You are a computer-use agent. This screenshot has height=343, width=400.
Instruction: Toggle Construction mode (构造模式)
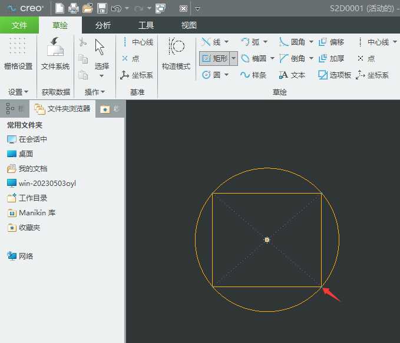click(176, 54)
